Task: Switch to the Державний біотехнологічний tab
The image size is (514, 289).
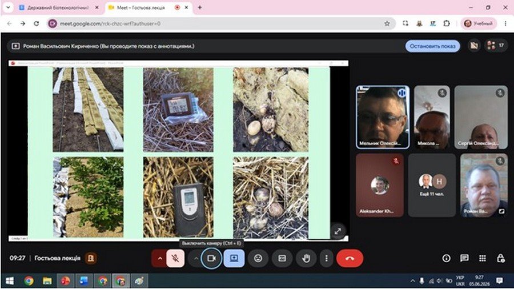Action: click(x=58, y=7)
